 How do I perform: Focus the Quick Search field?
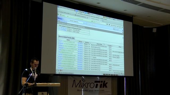click(x=76, y=21)
